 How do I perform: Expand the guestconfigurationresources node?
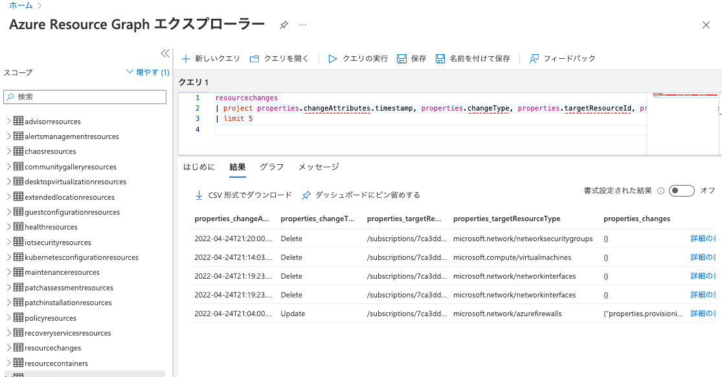tap(9, 212)
